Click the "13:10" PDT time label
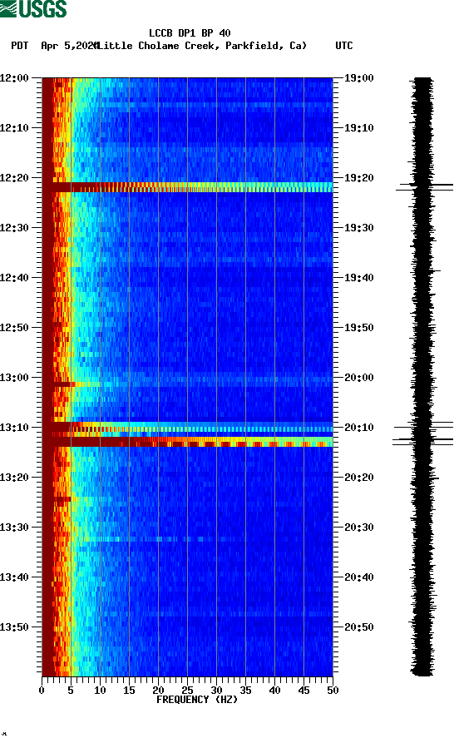The image size is (459, 743). [x=15, y=428]
